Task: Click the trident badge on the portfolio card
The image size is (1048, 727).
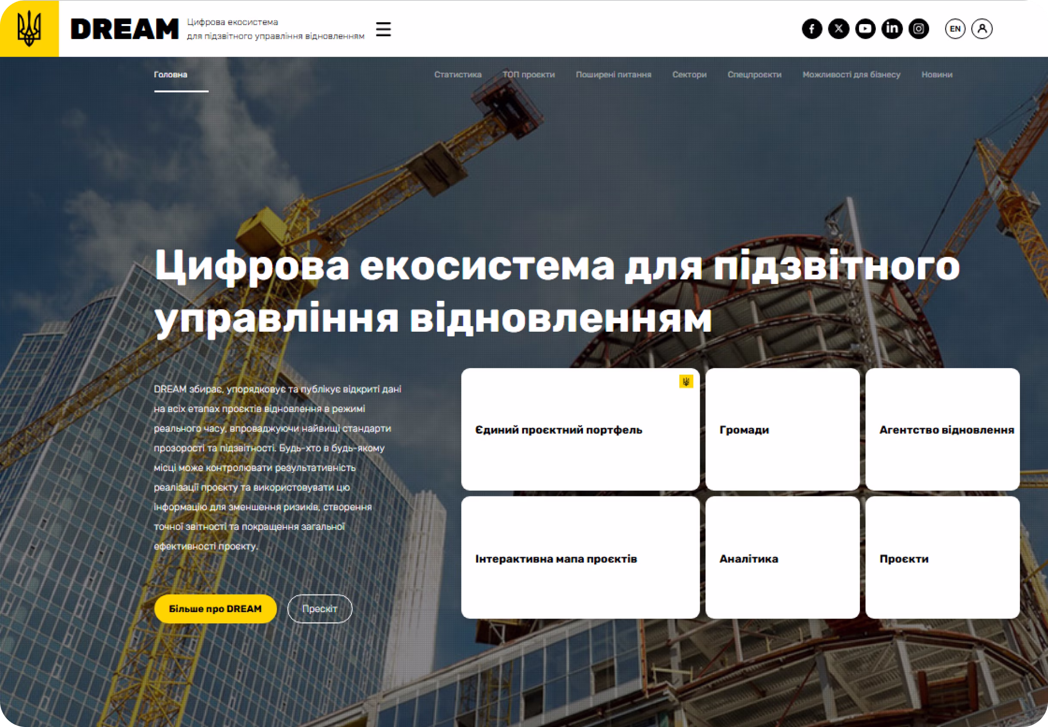Action: (x=685, y=381)
